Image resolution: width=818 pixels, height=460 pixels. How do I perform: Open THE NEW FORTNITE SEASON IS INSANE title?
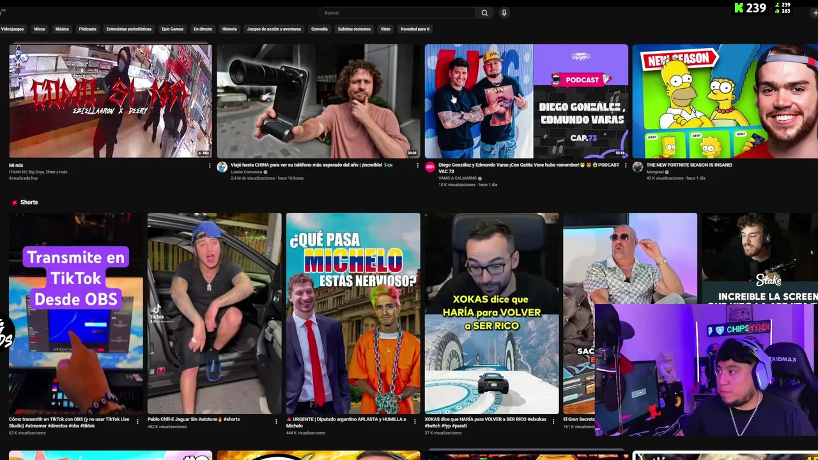(689, 165)
